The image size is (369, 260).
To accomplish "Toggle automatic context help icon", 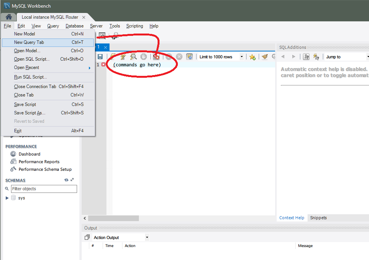I will (x=316, y=57).
